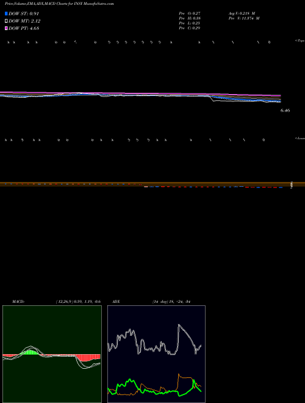Click the 'MACD:' panel heading
Screen dimensions: 305x403
18,302
